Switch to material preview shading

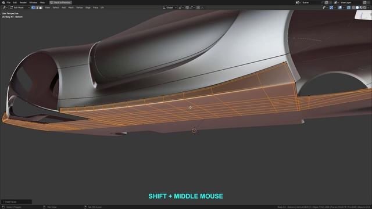(361, 8)
